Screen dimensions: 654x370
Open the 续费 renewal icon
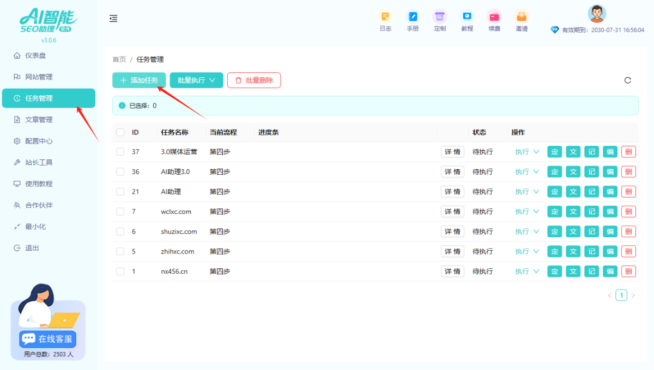494,21
